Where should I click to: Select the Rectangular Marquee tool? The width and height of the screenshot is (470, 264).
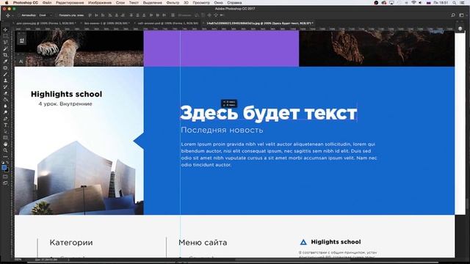point(5,36)
